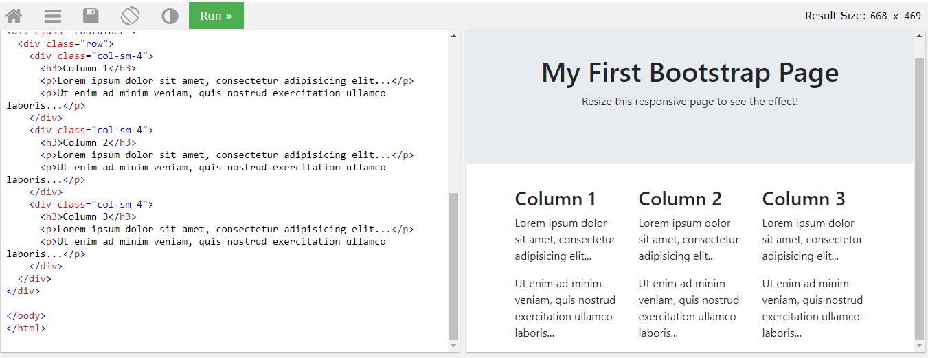Screen dimensions: 928x358
Task: Click the My First Bootstrap Page heading
Action: 690,73
